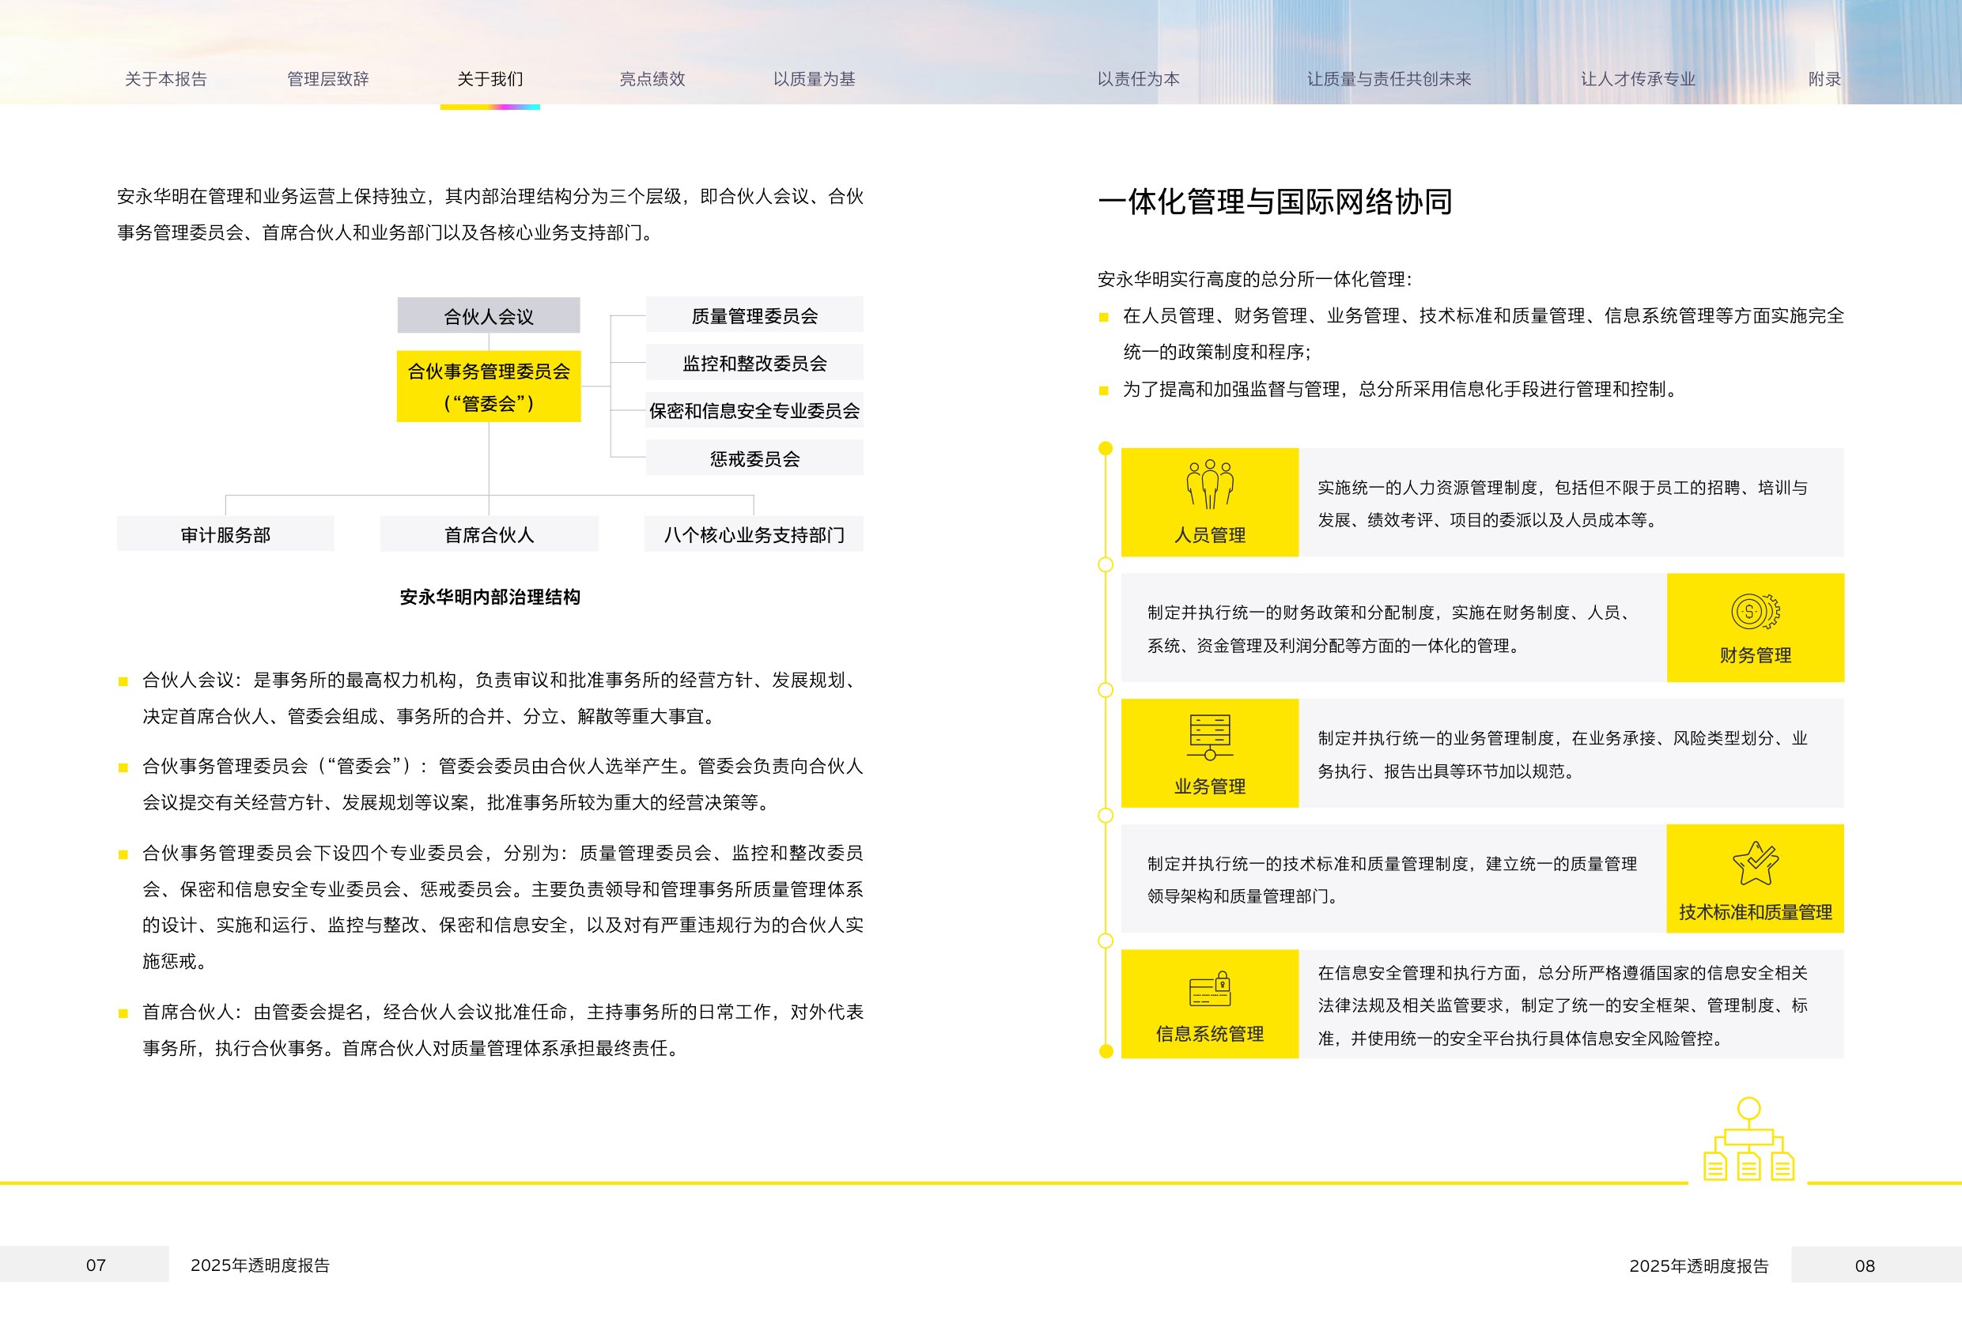Open the 附录 tab
The image size is (1962, 1331).
point(1824,79)
